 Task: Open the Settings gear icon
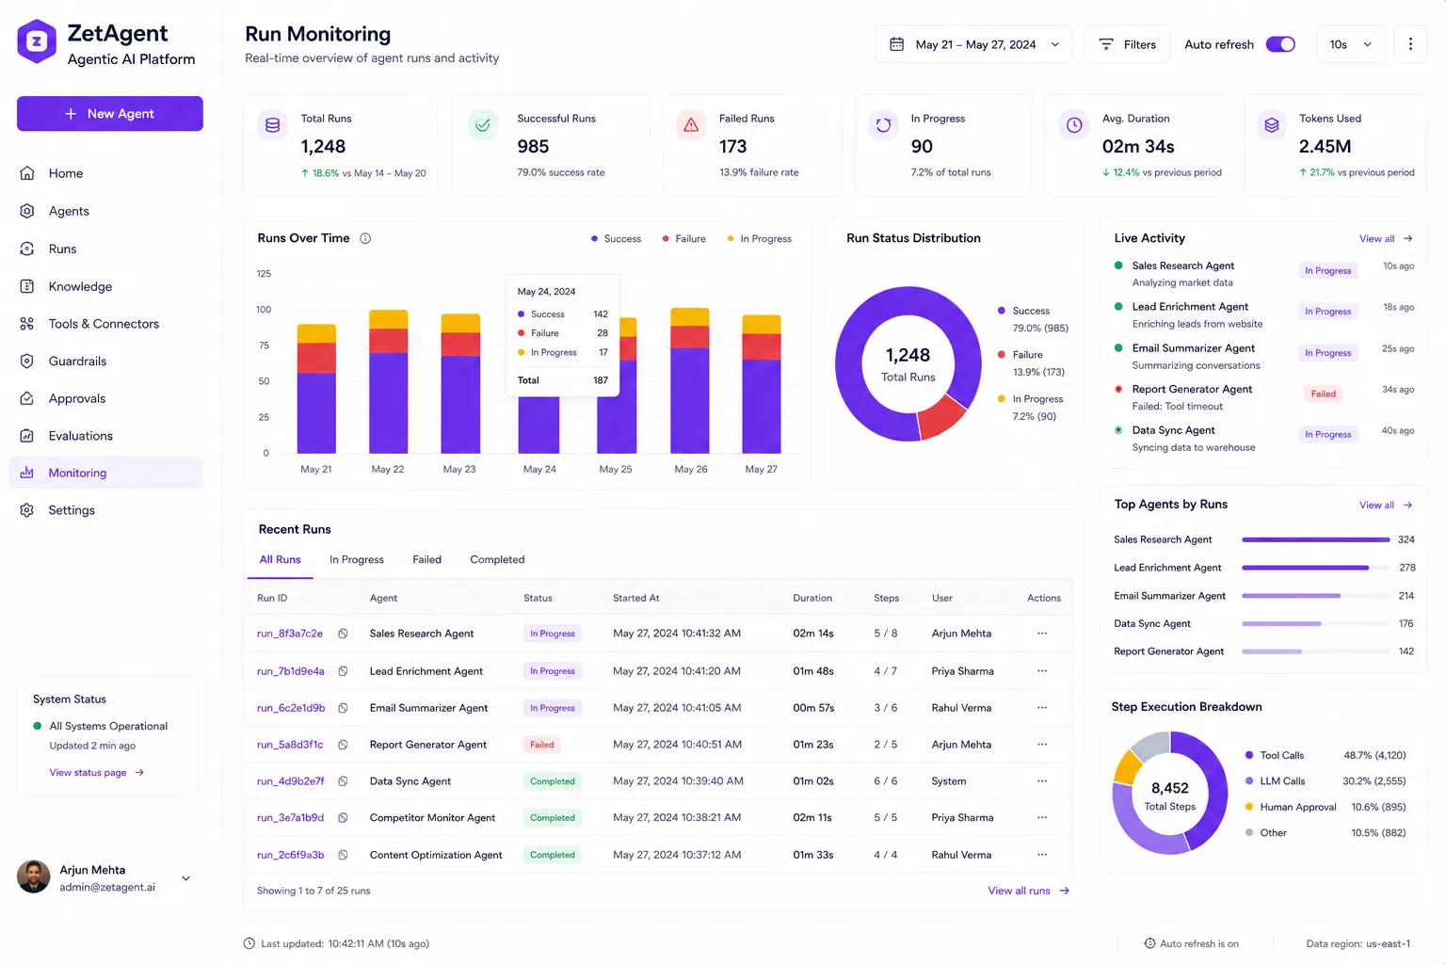tap(27, 510)
